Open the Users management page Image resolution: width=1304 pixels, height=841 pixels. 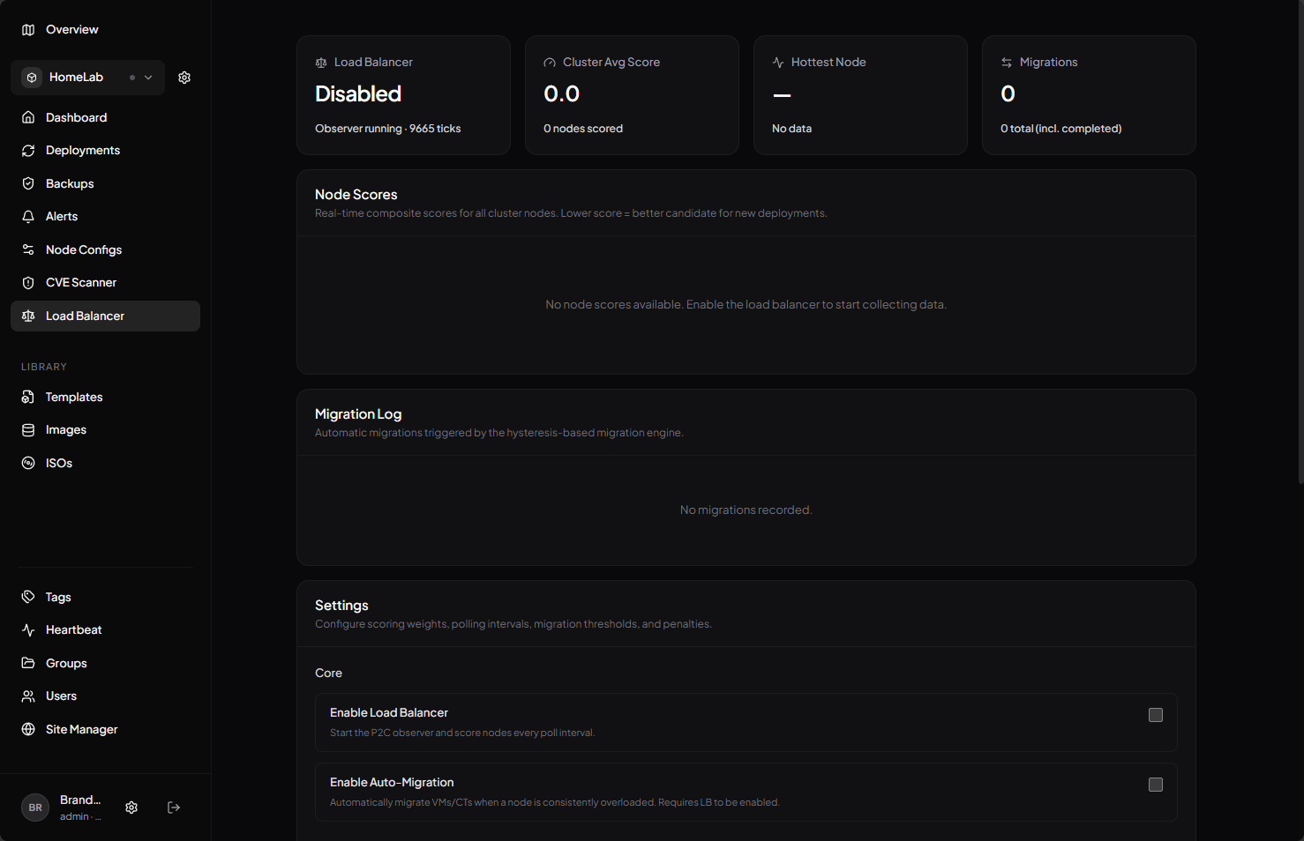click(61, 696)
